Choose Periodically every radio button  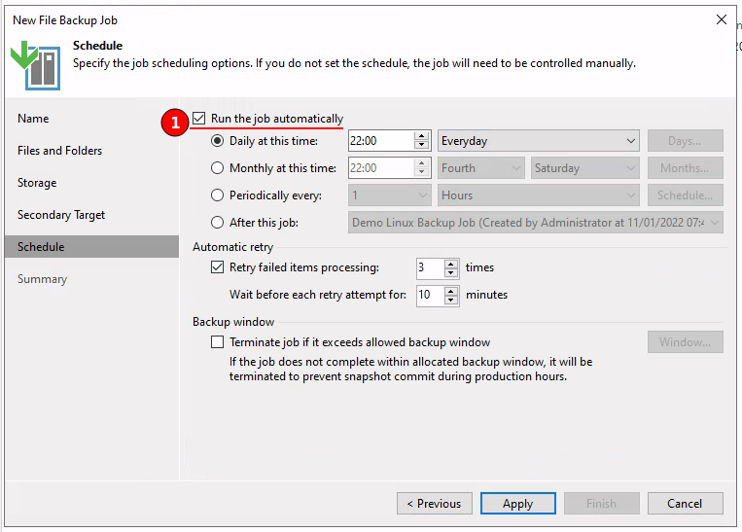pyautogui.click(x=217, y=195)
